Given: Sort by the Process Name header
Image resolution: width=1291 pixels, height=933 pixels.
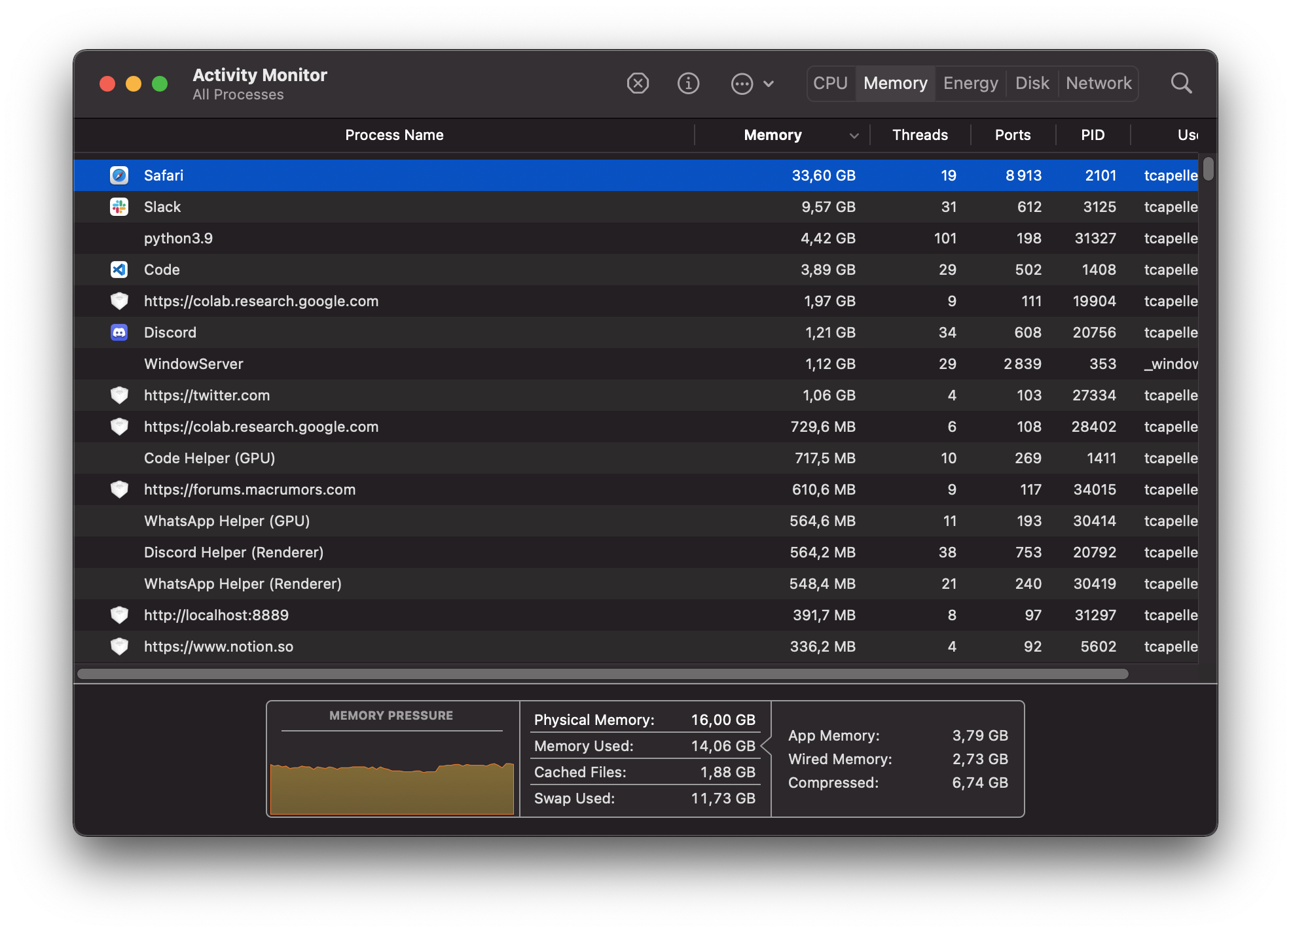Looking at the screenshot, I should tap(394, 135).
